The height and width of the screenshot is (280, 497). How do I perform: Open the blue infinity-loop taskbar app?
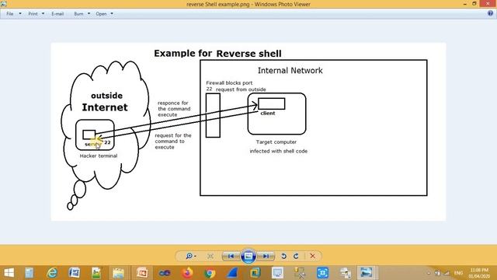click(x=165, y=273)
